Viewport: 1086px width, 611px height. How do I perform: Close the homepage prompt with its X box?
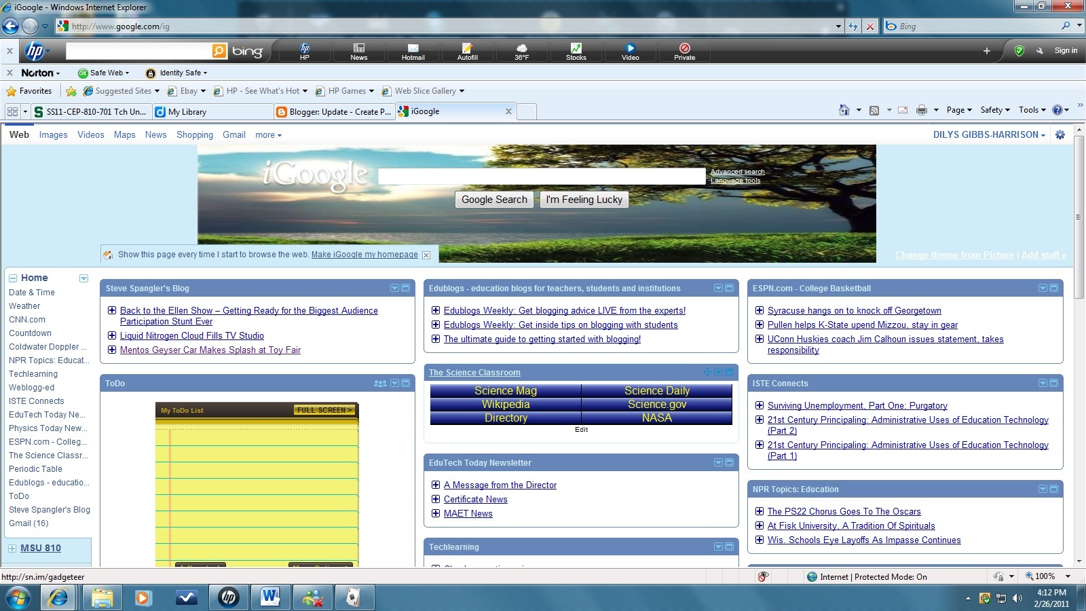426,255
